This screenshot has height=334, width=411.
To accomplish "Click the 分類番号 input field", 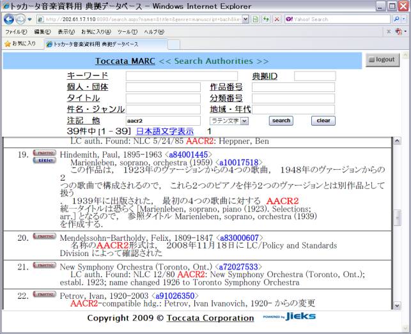I will point(293,98).
